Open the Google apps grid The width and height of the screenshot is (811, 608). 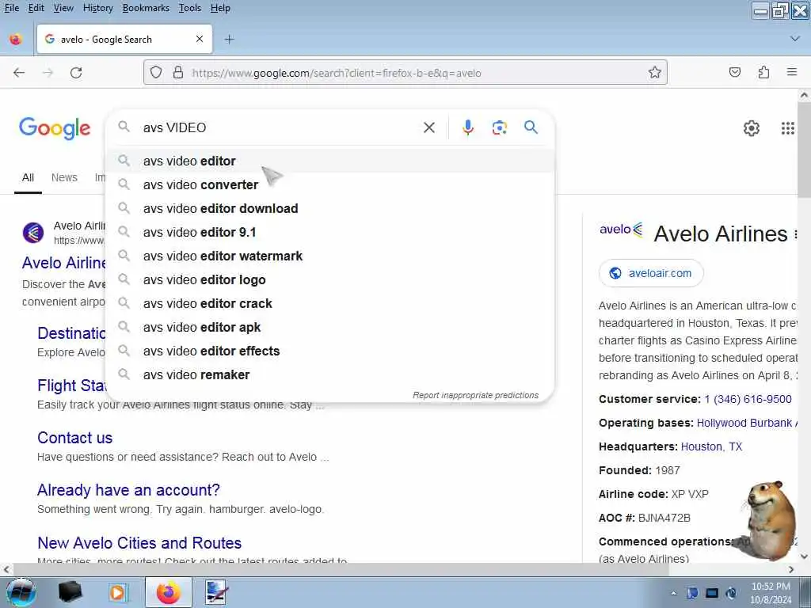(x=787, y=127)
